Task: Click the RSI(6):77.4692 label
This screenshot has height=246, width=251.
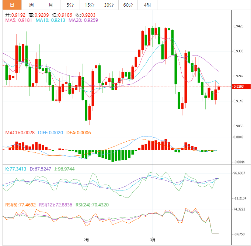Action: coord(21,205)
